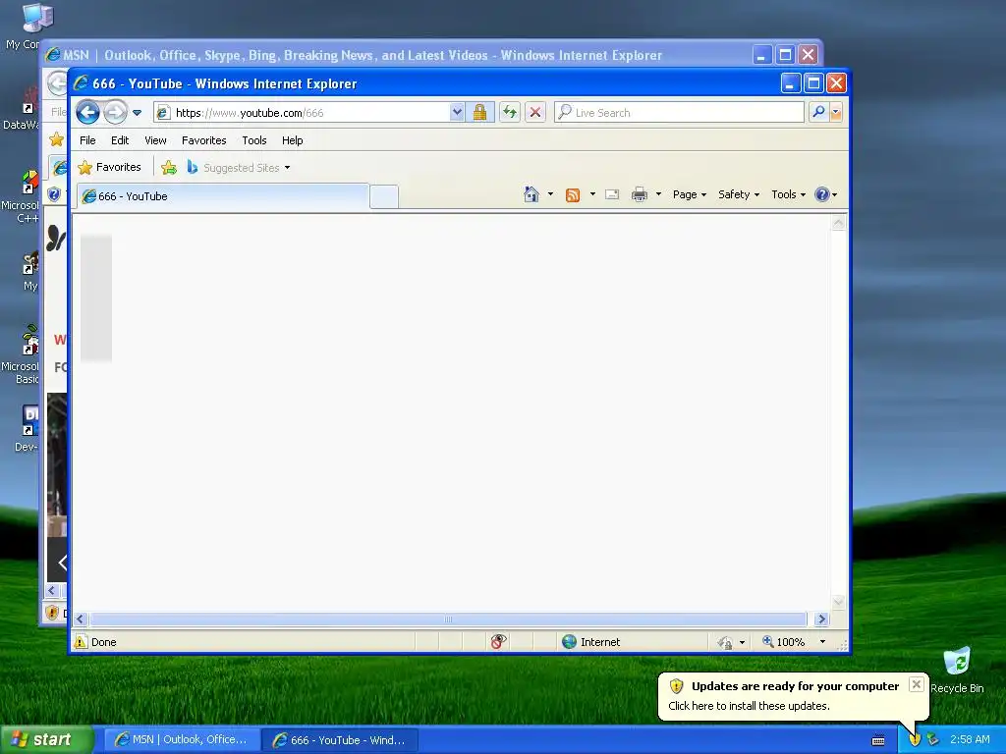Click the youtube.com/666 address bar
Image resolution: width=1006 pixels, height=754 pixels.
[x=302, y=113]
